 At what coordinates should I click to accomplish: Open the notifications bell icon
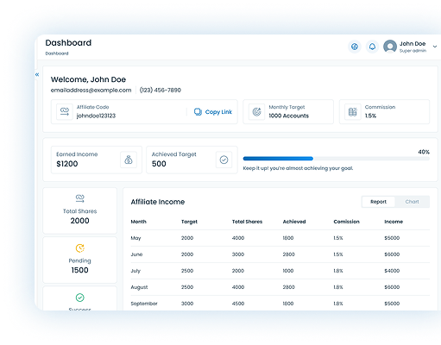click(372, 47)
